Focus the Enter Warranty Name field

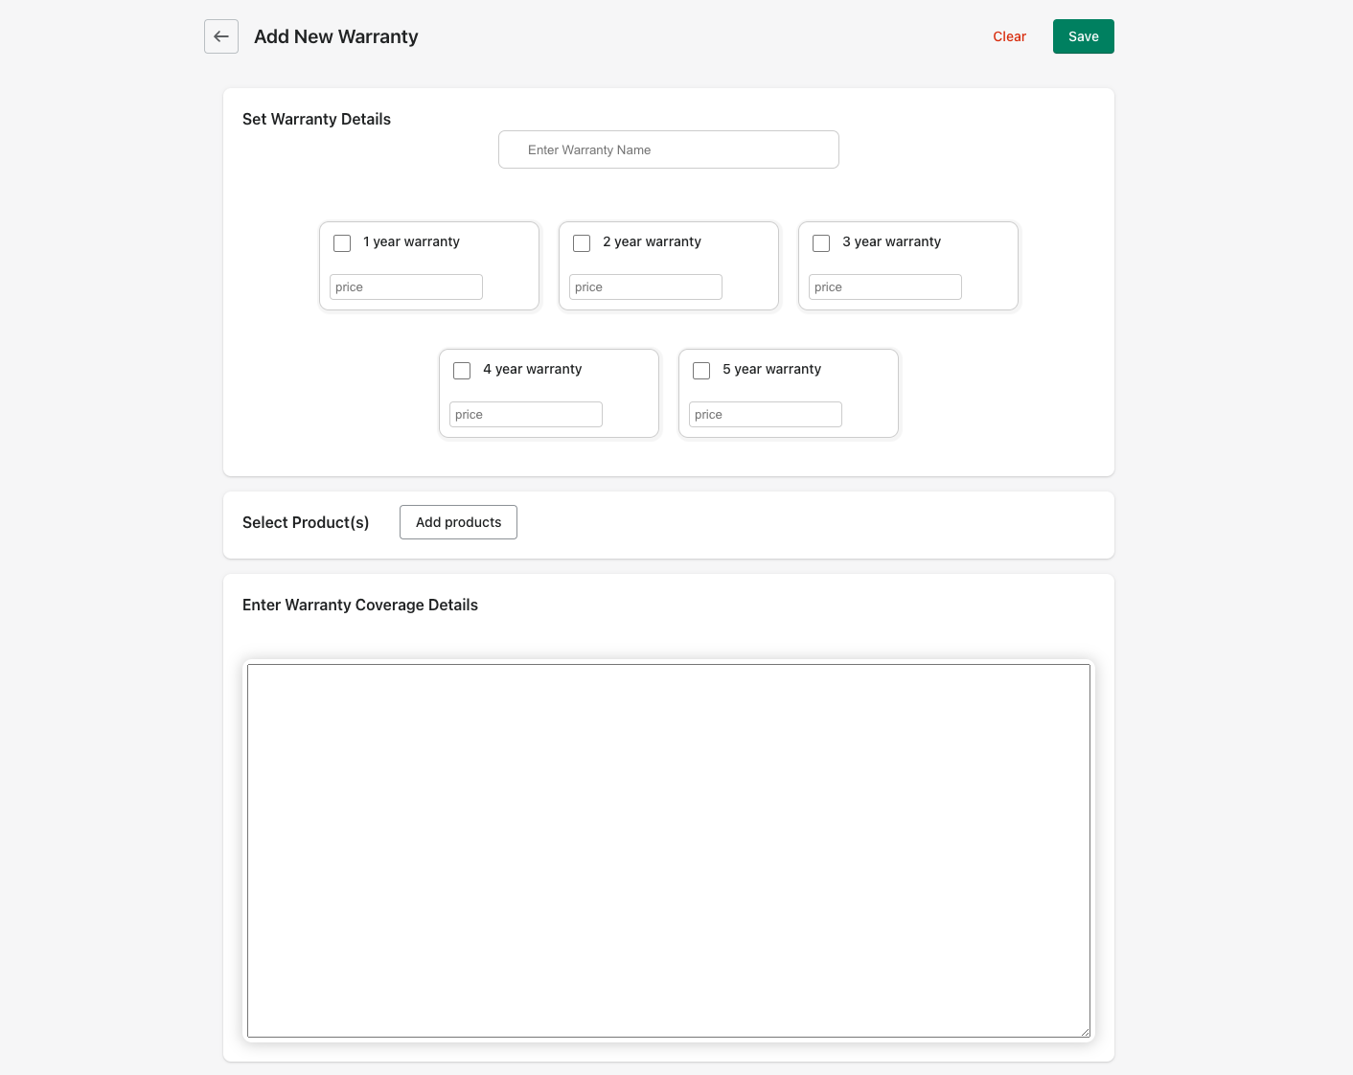(x=668, y=149)
